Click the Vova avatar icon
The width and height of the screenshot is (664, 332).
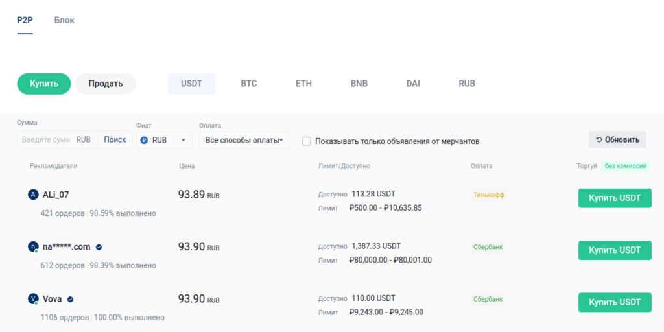(x=34, y=299)
